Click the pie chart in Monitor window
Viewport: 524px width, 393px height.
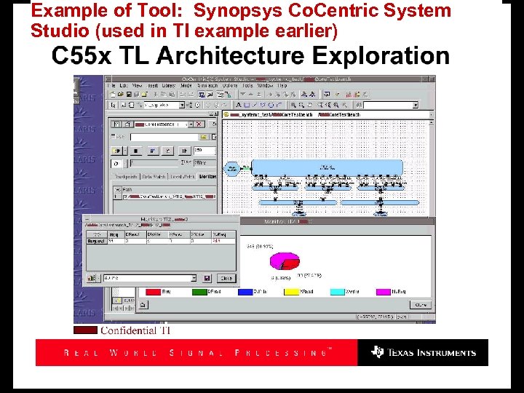(x=285, y=261)
